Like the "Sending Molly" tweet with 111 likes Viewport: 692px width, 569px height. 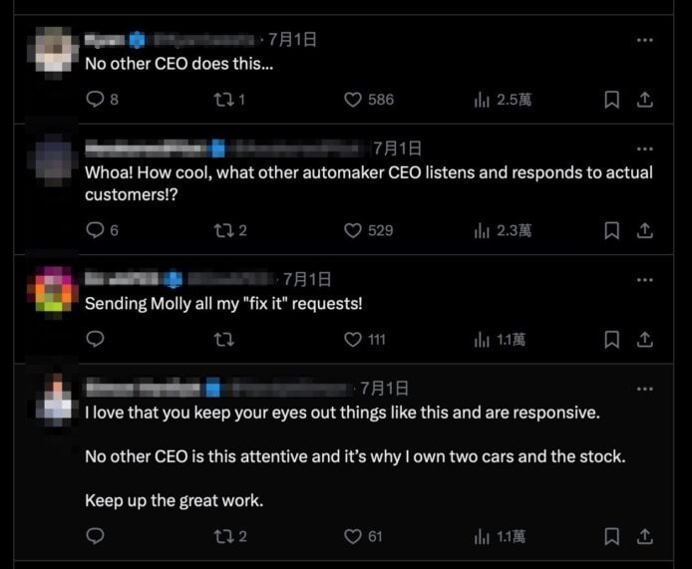(x=352, y=340)
